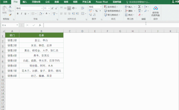The width and height of the screenshot is (179, 110).
Task: Switch to the 插入 ribbon tab
Action: click(25, 2)
